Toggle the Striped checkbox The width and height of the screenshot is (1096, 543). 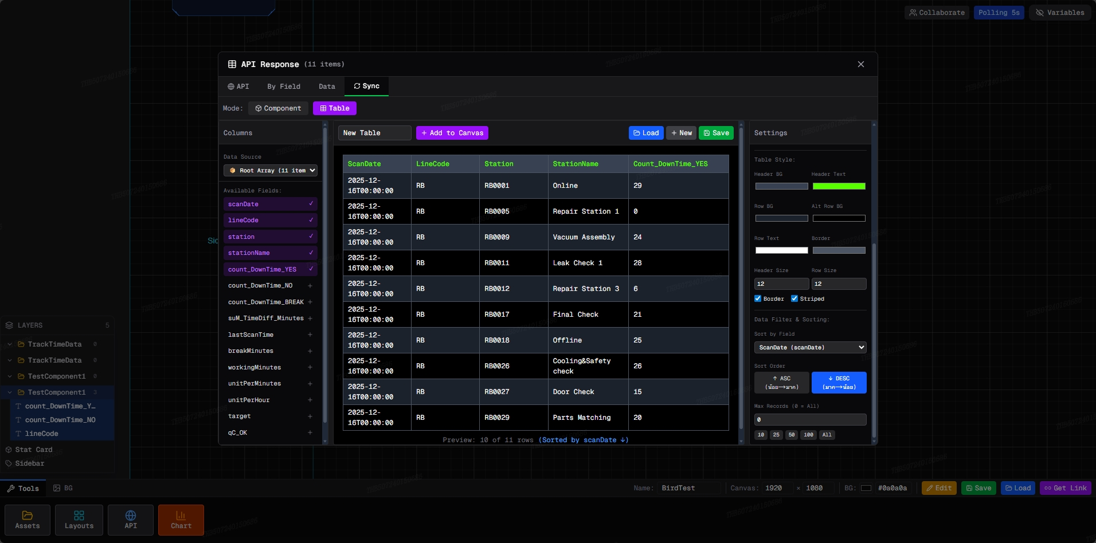coord(794,298)
